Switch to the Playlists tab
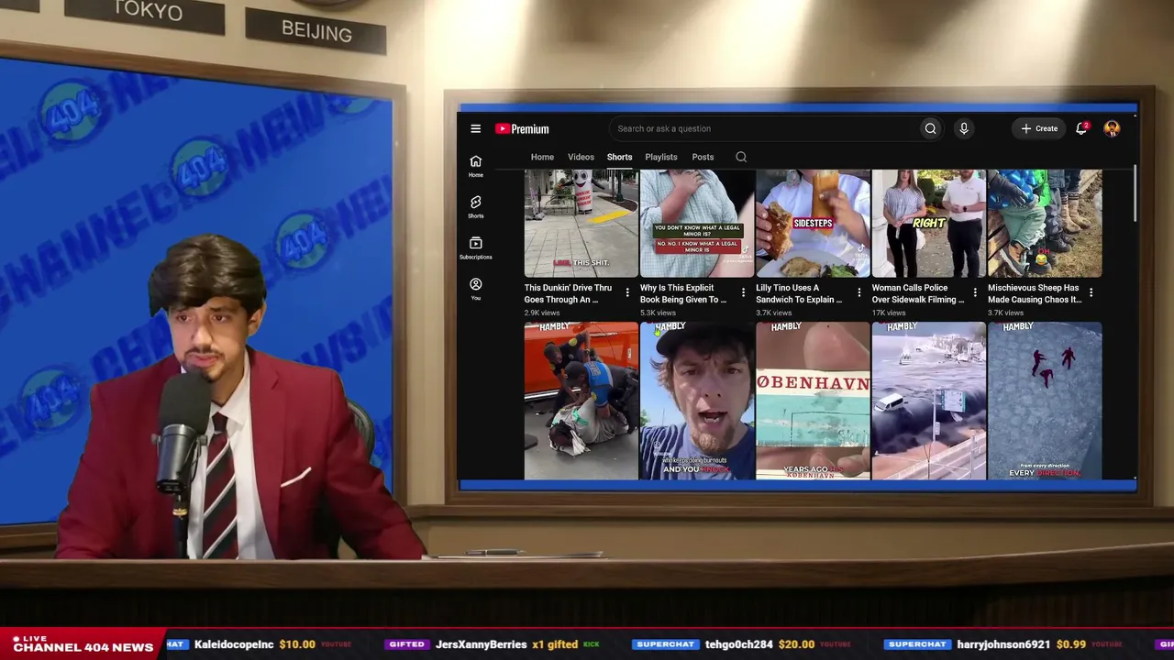This screenshot has width=1174, height=660. pyautogui.click(x=660, y=157)
